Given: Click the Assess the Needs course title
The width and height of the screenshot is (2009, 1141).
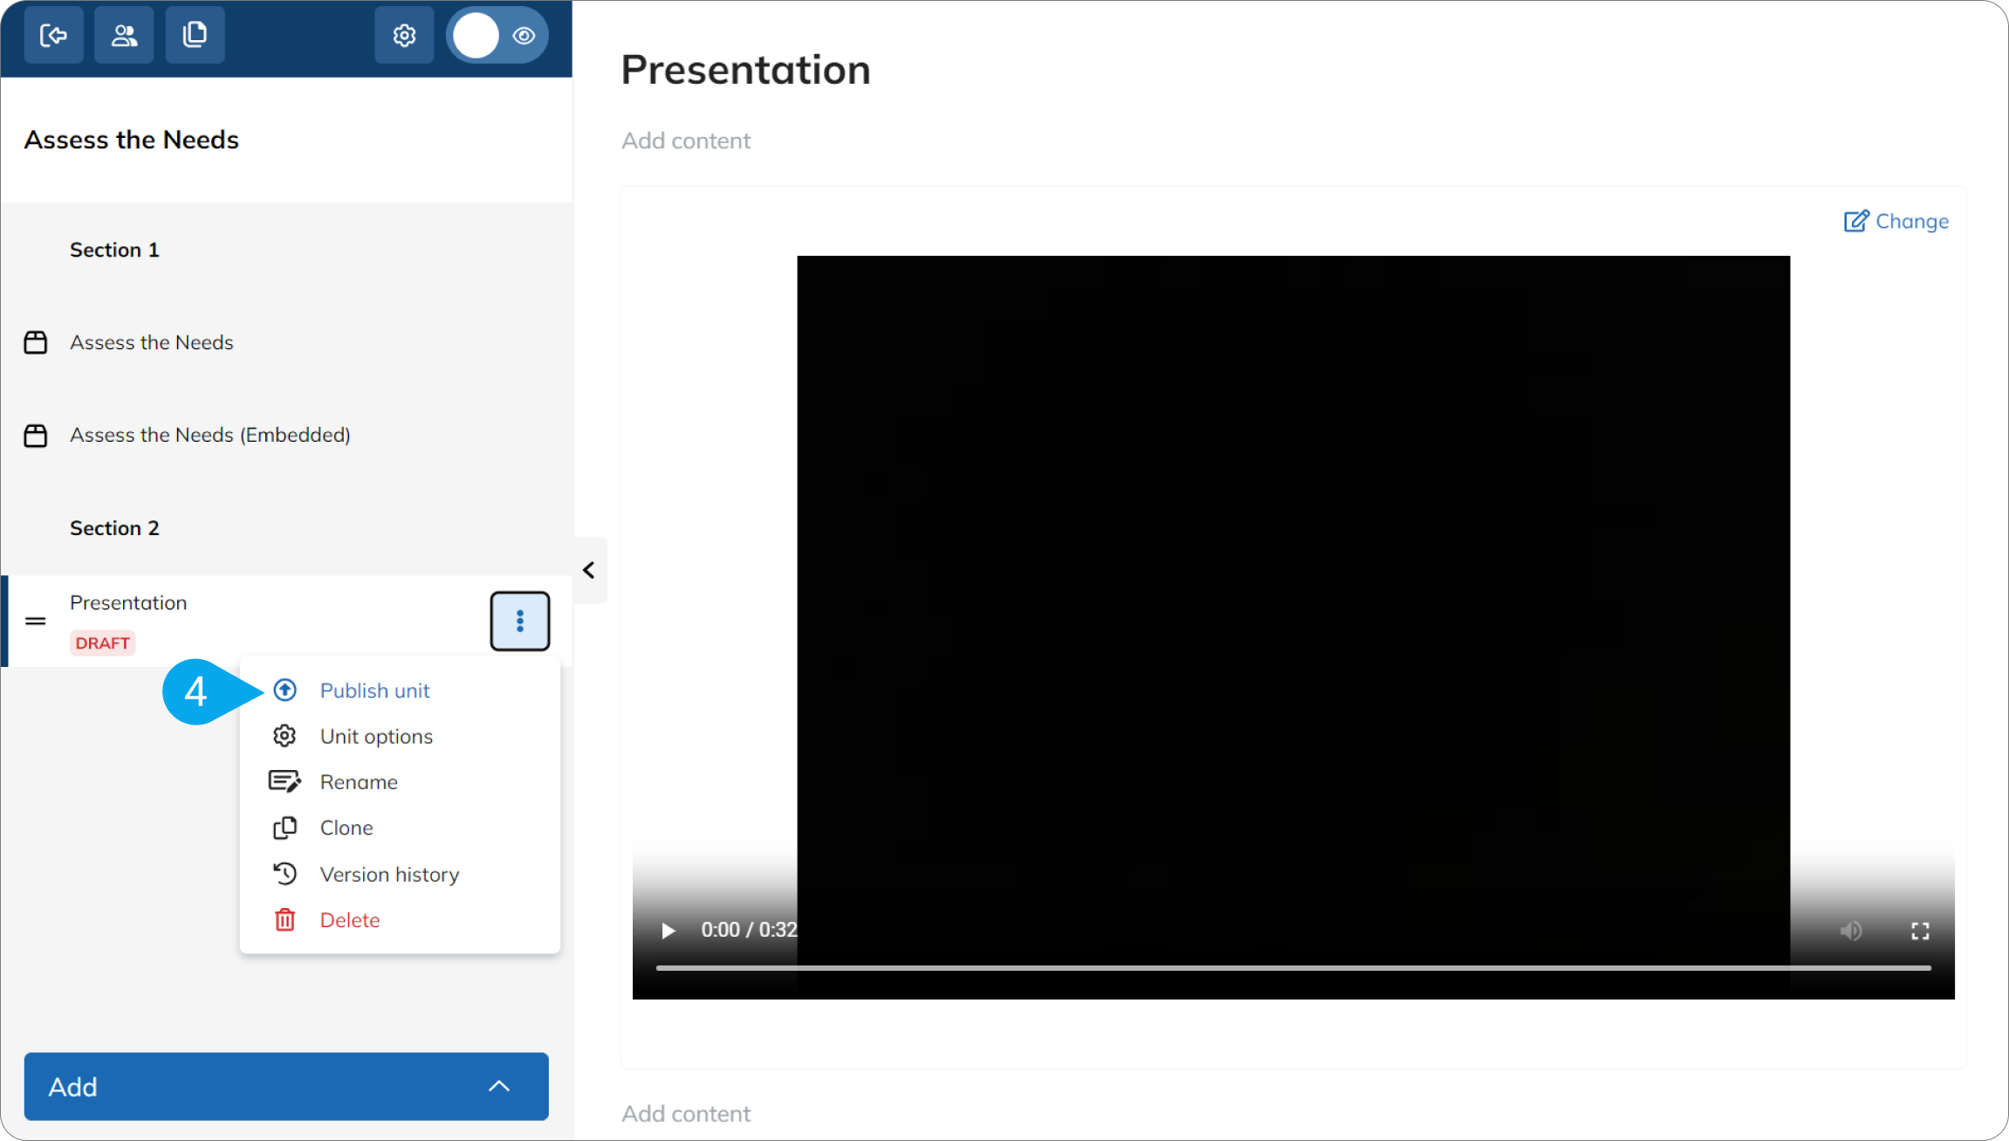Looking at the screenshot, I should tap(132, 140).
